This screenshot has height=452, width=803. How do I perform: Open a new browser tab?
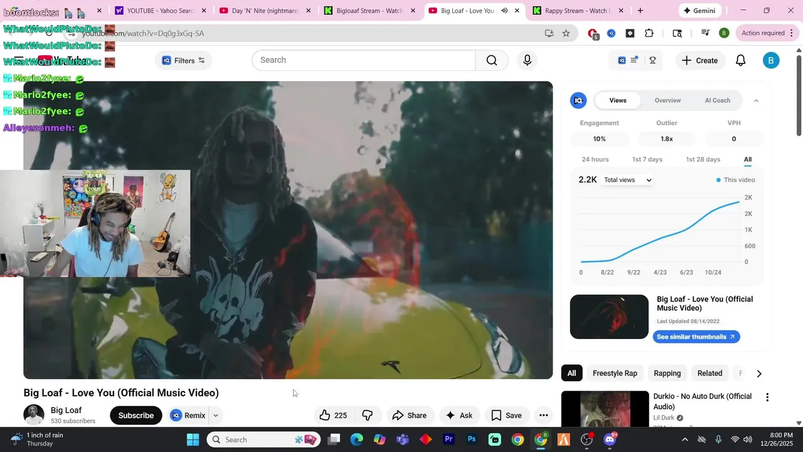click(x=640, y=11)
